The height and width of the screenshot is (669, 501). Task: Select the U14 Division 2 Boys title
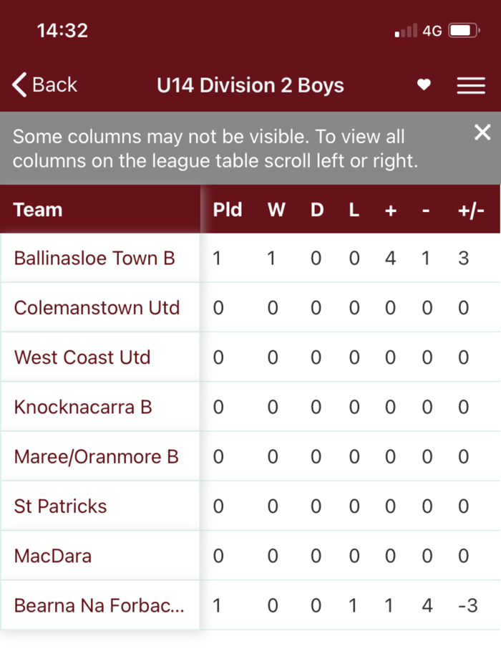[x=250, y=85]
